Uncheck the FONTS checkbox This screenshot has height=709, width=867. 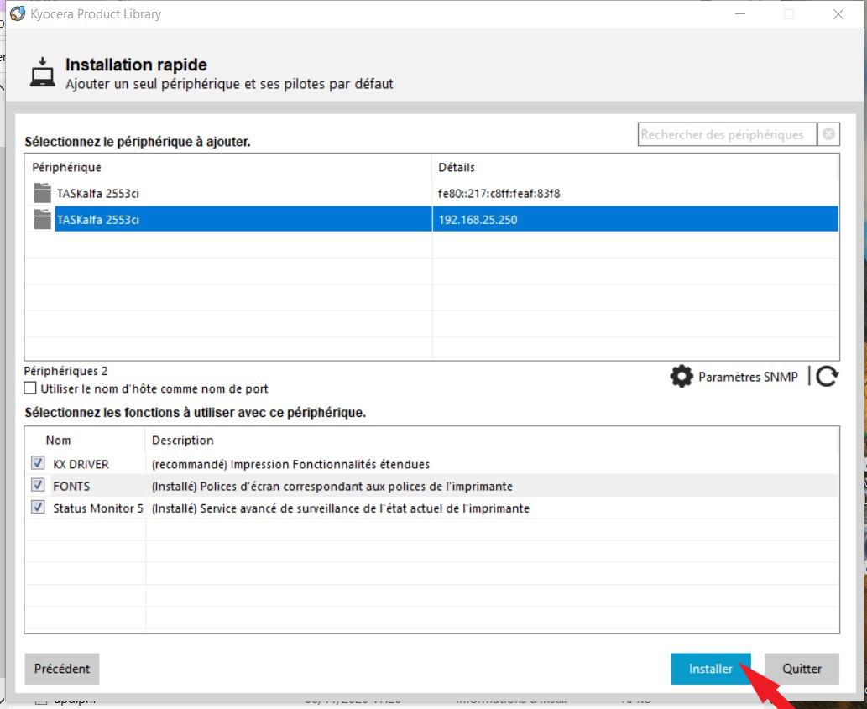point(38,485)
